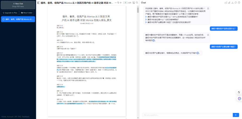Click the edit pencil icon in Chat header
The image size is (242, 119).
(x=229, y=3)
